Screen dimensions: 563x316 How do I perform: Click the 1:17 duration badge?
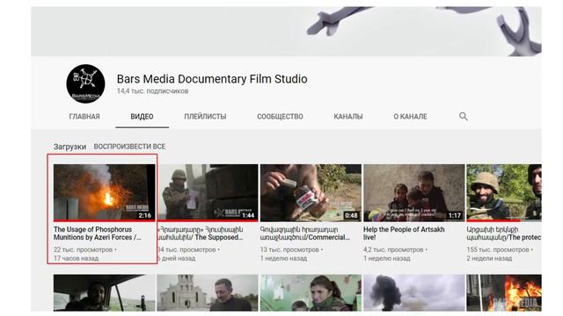(455, 216)
